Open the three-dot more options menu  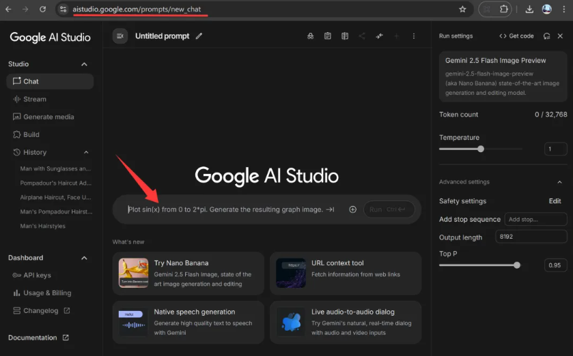413,36
